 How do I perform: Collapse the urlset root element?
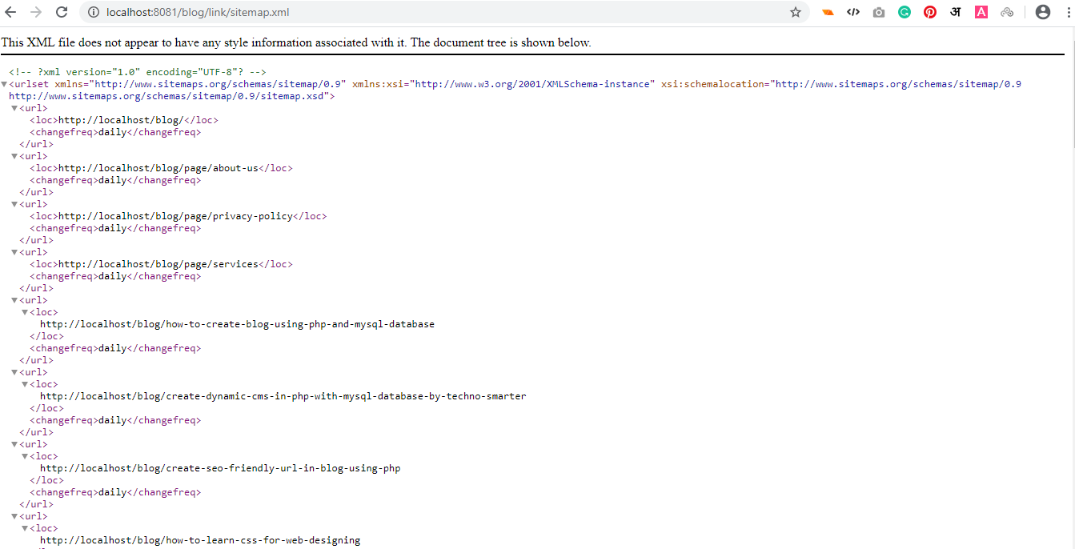click(5, 83)
